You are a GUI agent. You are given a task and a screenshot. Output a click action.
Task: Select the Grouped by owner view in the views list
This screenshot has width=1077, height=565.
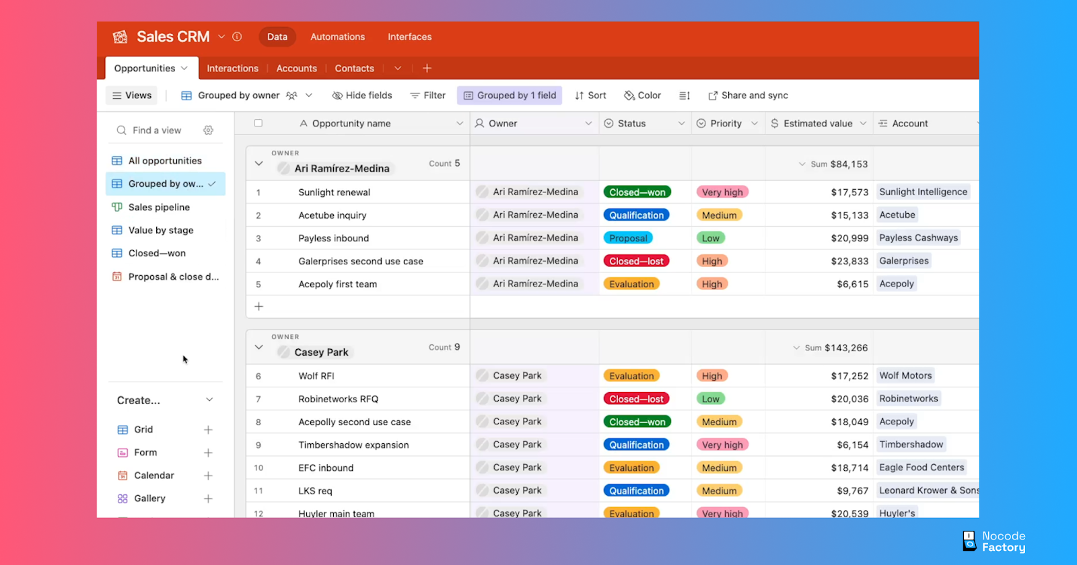click(x=166, y=184)
